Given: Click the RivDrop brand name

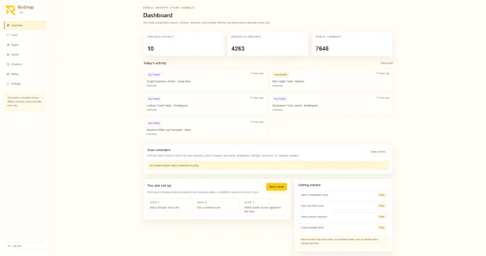Looking at the screenshot, I should tap(26, 7).
